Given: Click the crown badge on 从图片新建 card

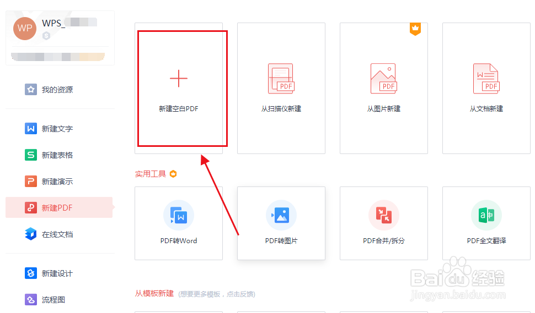Looking at the screenshot, I should (415, 29).
